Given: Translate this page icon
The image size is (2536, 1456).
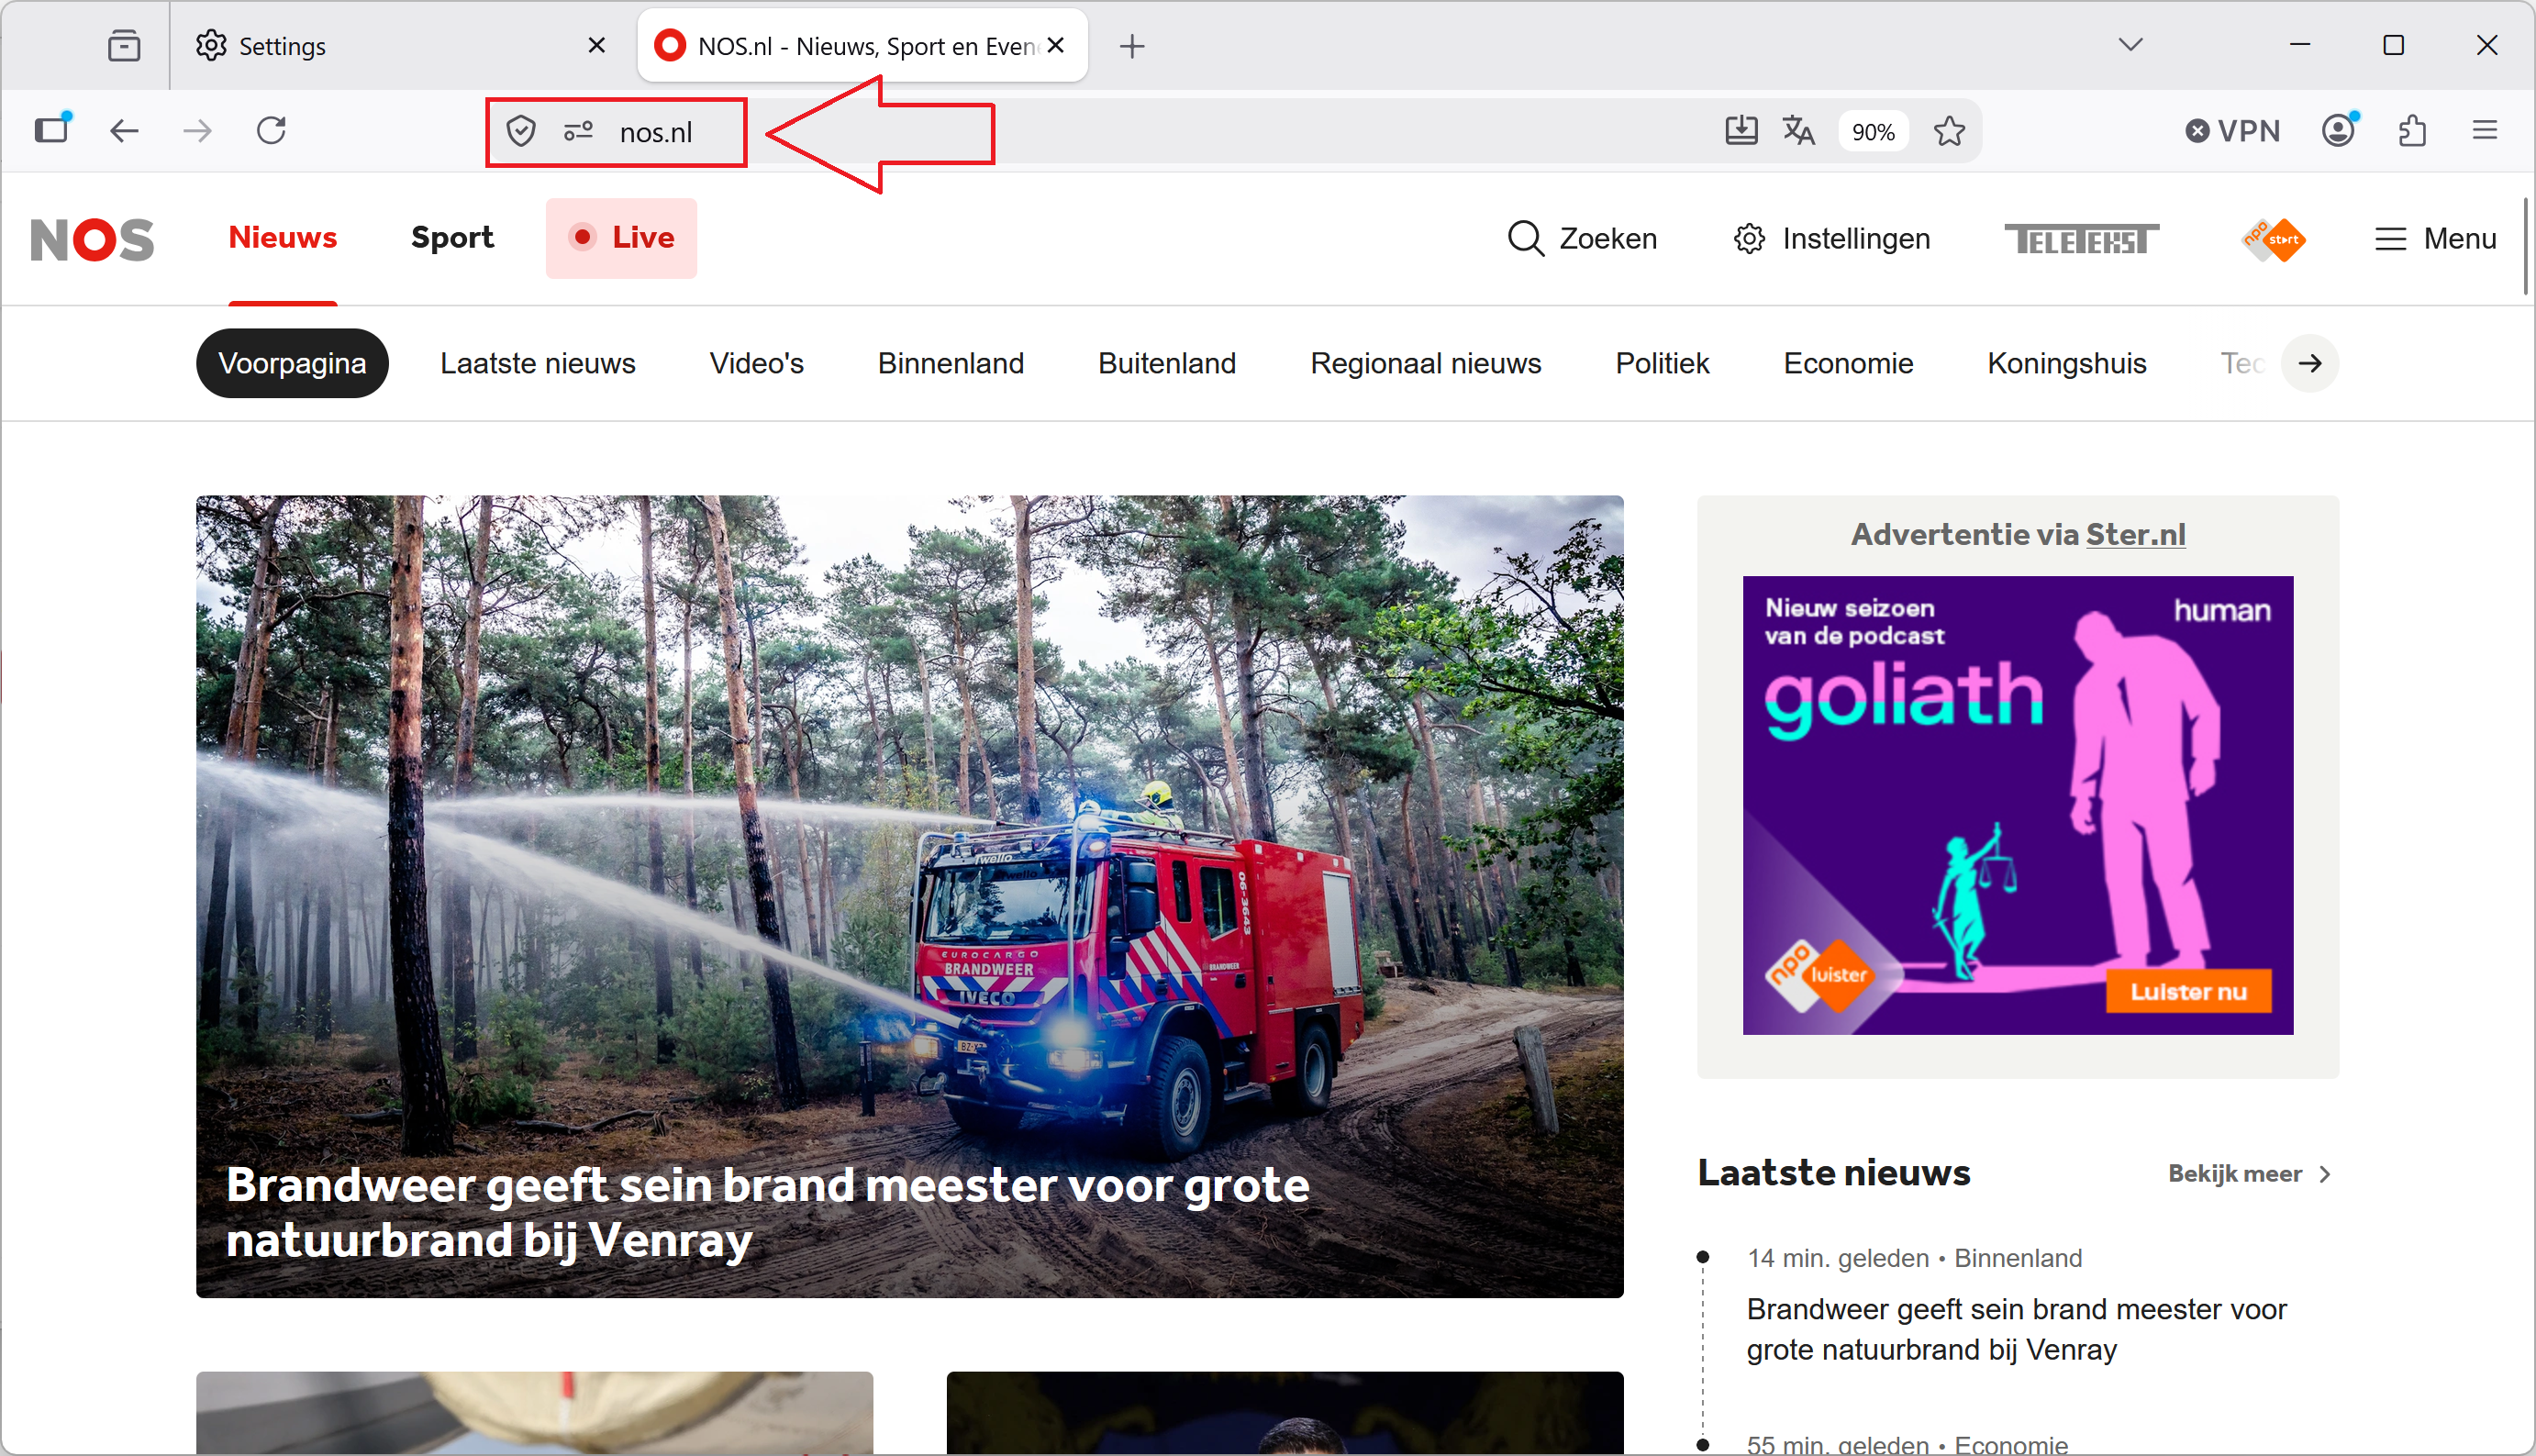Looking at the screenshot, I should [x=1799, y=131].
